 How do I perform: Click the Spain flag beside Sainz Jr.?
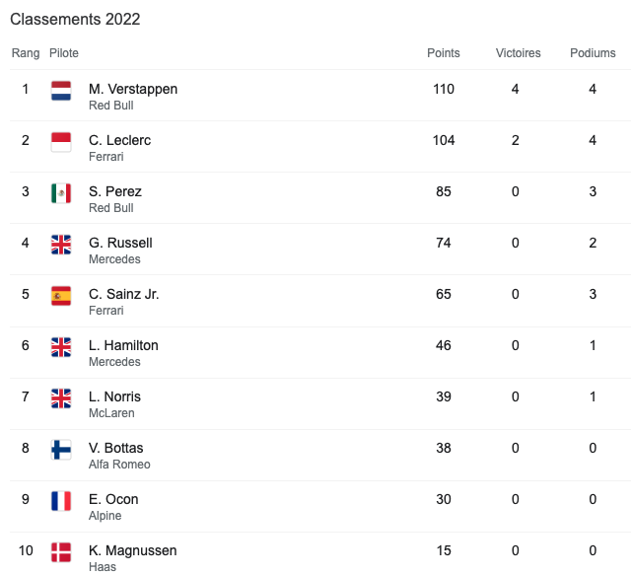(x=61, y=296)
